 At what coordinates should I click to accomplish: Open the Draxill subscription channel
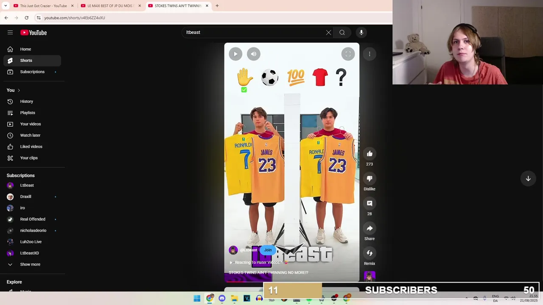click(x=32, y=197)
